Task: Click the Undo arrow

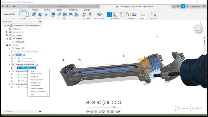Action: point(18,6)
